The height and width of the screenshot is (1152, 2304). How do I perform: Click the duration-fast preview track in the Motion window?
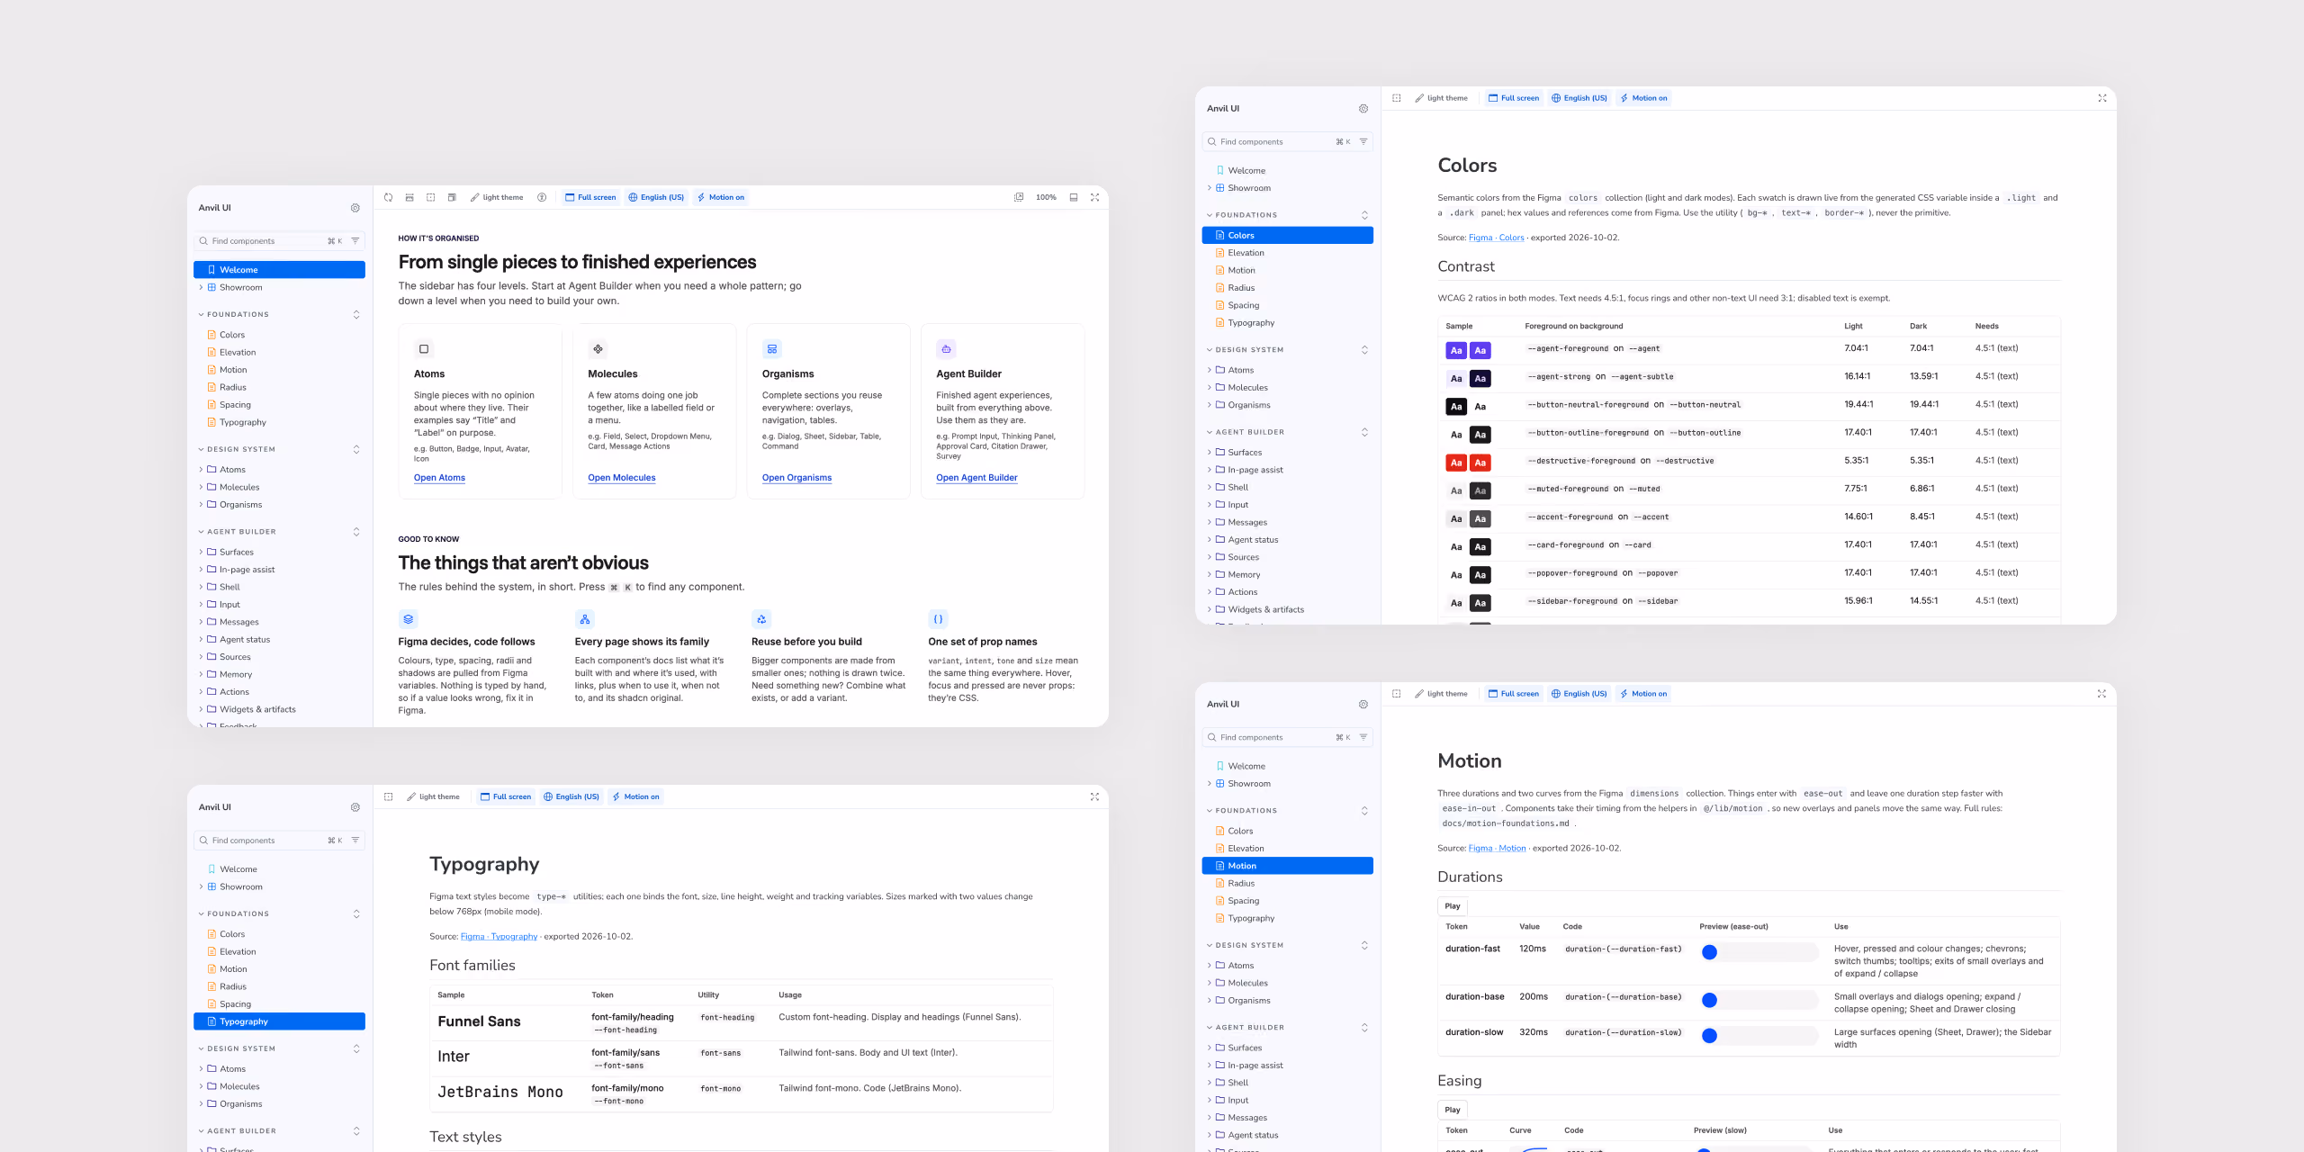pos(1759,952)
